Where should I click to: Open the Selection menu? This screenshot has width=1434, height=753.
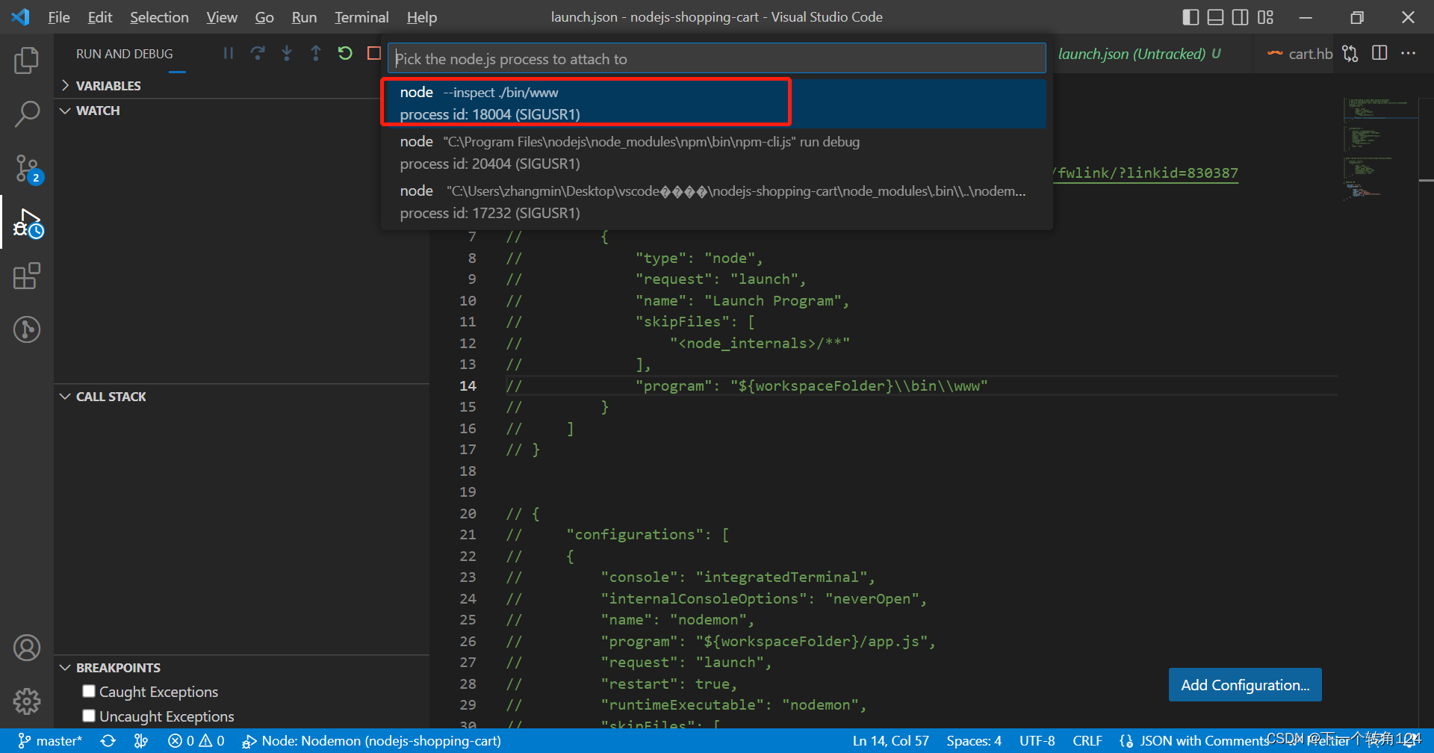point(159,17)
